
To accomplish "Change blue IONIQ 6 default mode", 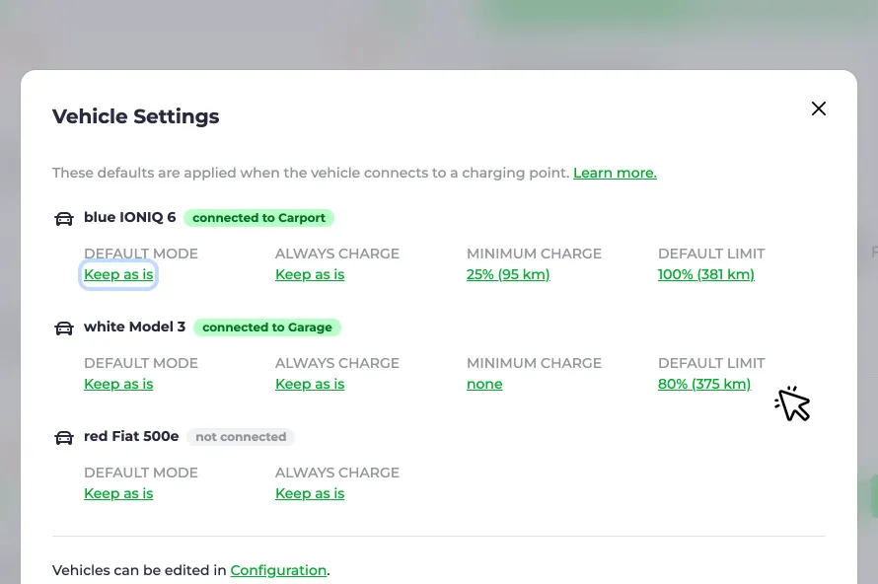I will coord(118,274).
